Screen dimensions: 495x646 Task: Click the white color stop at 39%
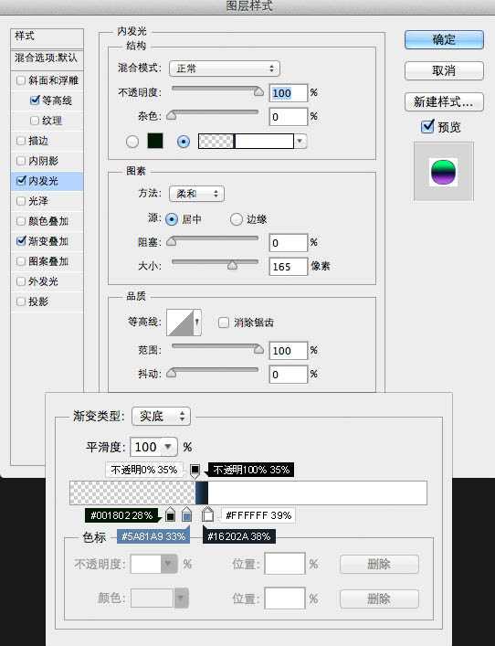[x=208, y=514]
